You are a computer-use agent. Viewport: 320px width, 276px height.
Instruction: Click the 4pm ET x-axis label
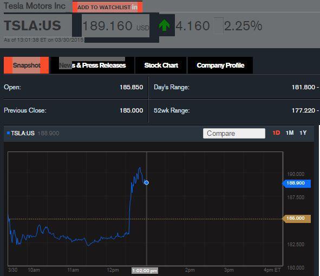272,270
